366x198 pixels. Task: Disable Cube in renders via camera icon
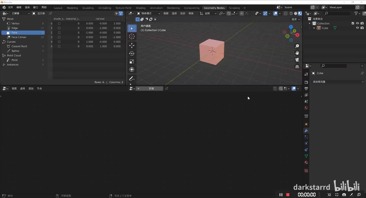(x=362, y=28)
